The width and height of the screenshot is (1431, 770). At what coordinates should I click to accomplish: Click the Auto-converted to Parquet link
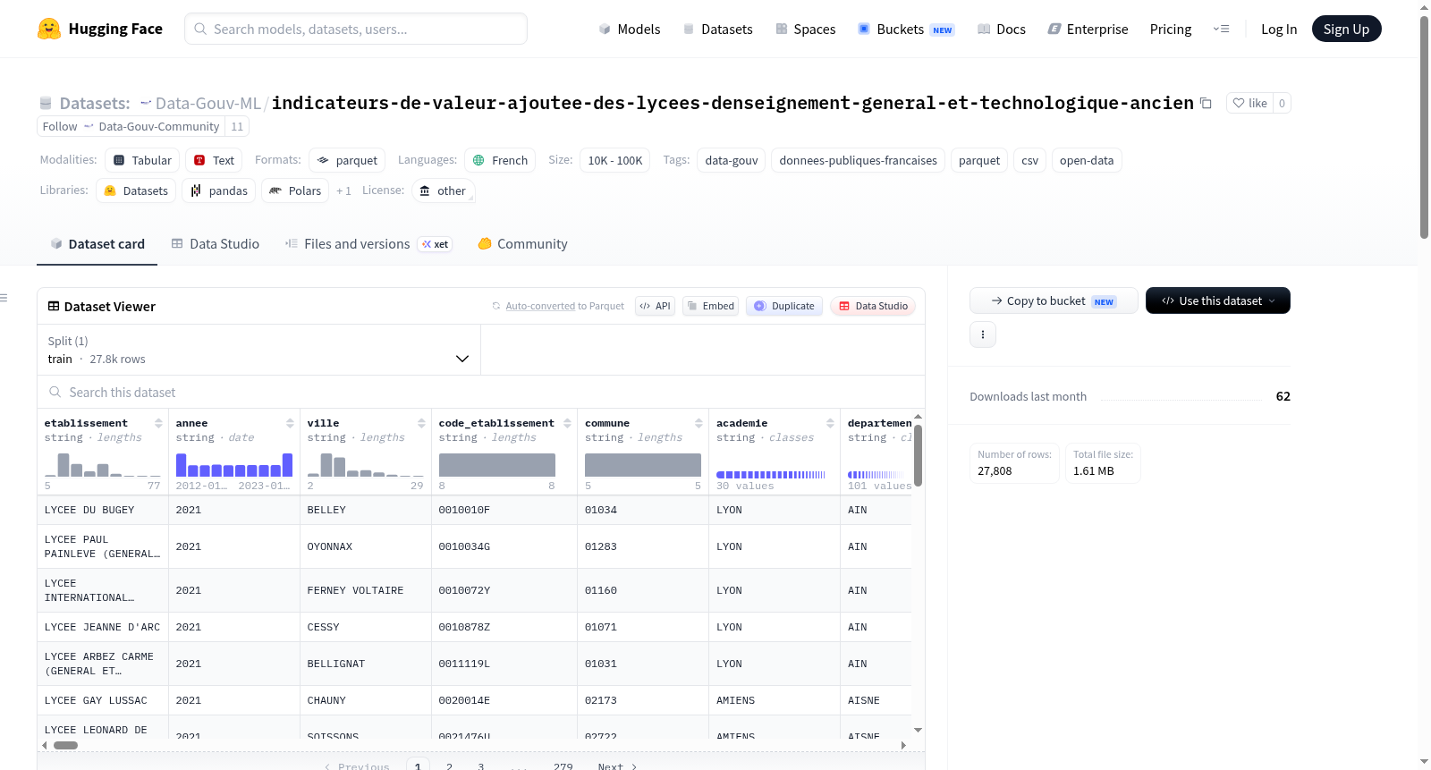[x=558, y=306]
